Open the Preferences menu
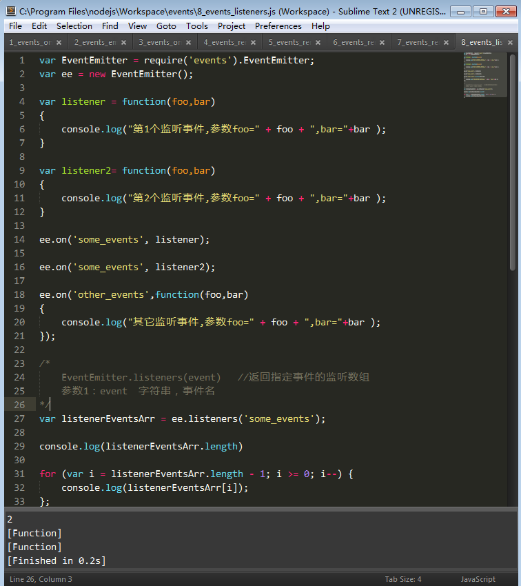The width and height of the screenshot is (521, 586). (278, 26)
